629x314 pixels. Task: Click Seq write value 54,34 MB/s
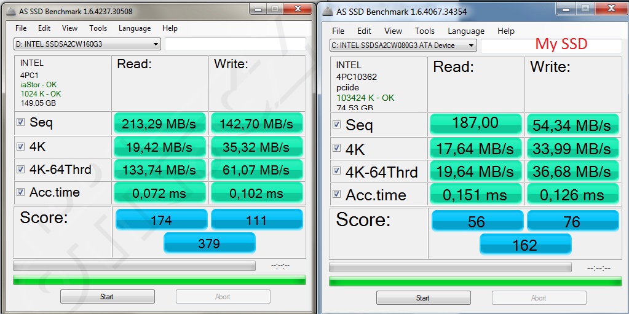click(572, 125)
